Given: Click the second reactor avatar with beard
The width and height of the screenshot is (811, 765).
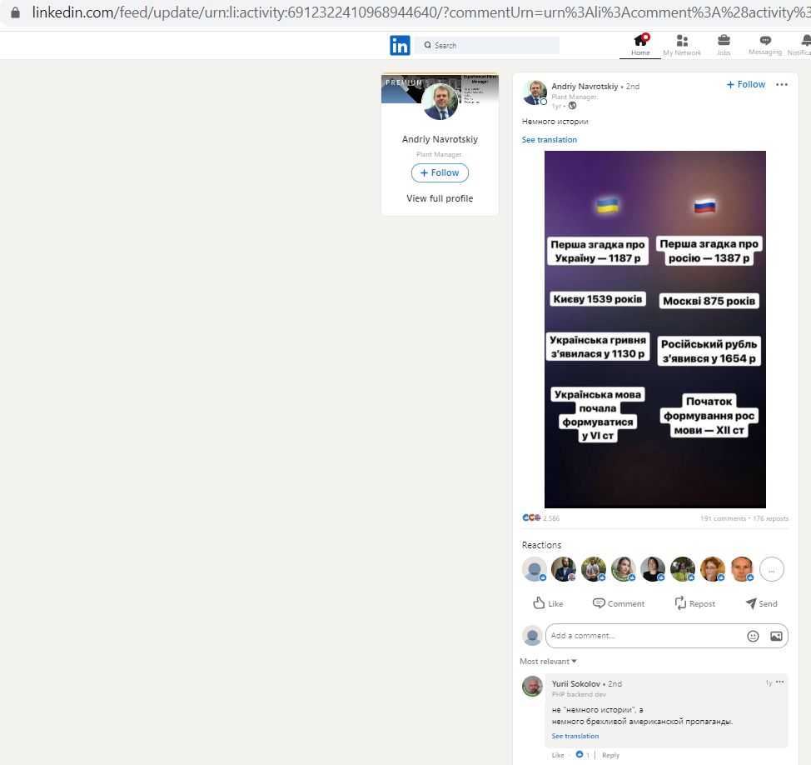Looking at the screenshot, I should tap(564, 569).
